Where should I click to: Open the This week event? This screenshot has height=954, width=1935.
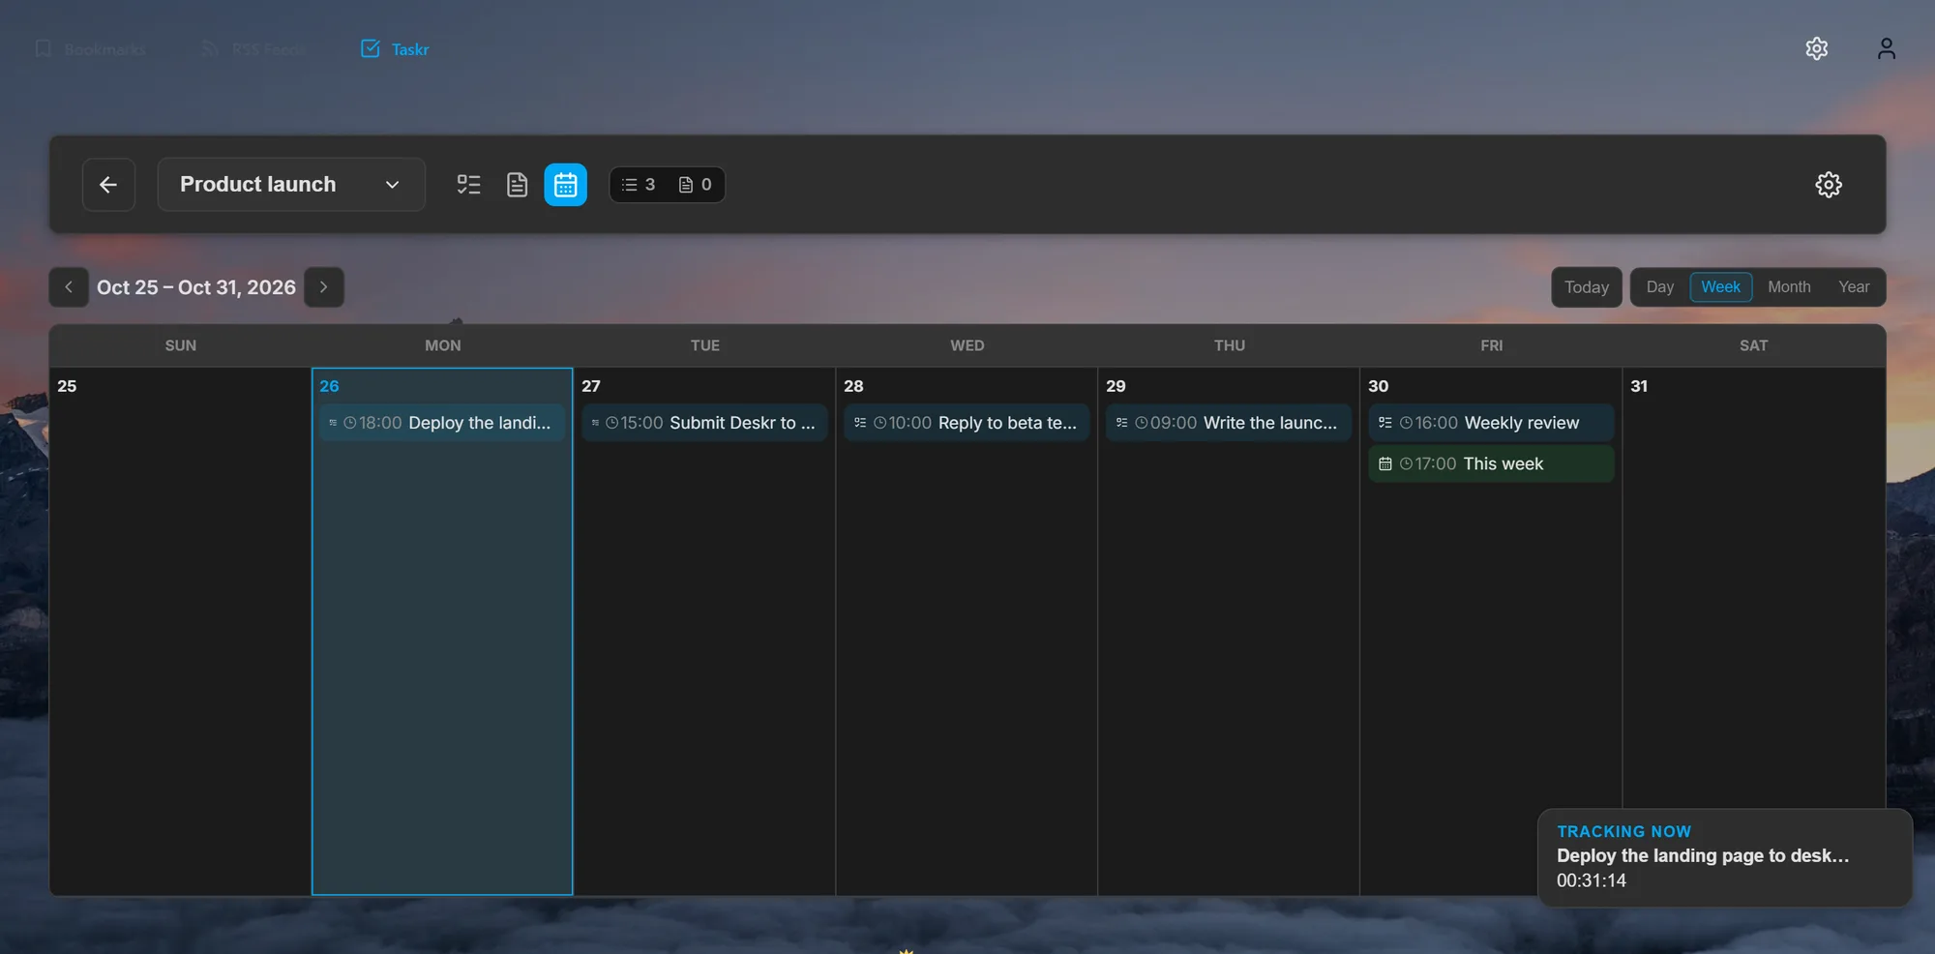1491,463
